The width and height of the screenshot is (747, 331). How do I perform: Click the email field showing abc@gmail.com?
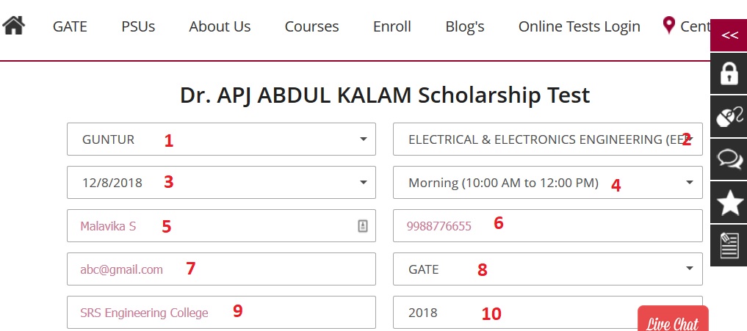(221, 269)
